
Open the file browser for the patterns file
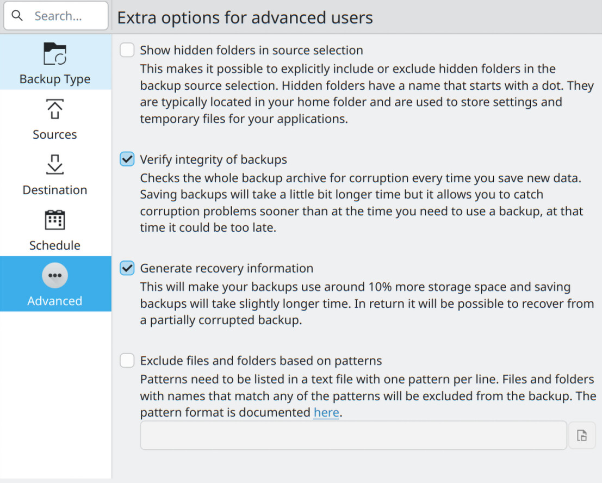click(x=582, y=435)
